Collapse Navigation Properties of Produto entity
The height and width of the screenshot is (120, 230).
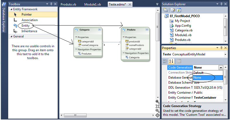(123, 53)
